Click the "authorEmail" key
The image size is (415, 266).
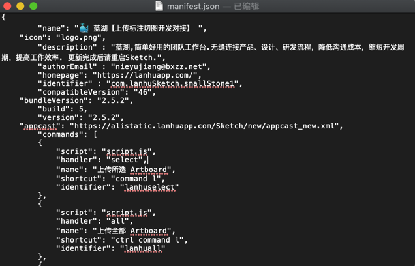click(67, 66)
